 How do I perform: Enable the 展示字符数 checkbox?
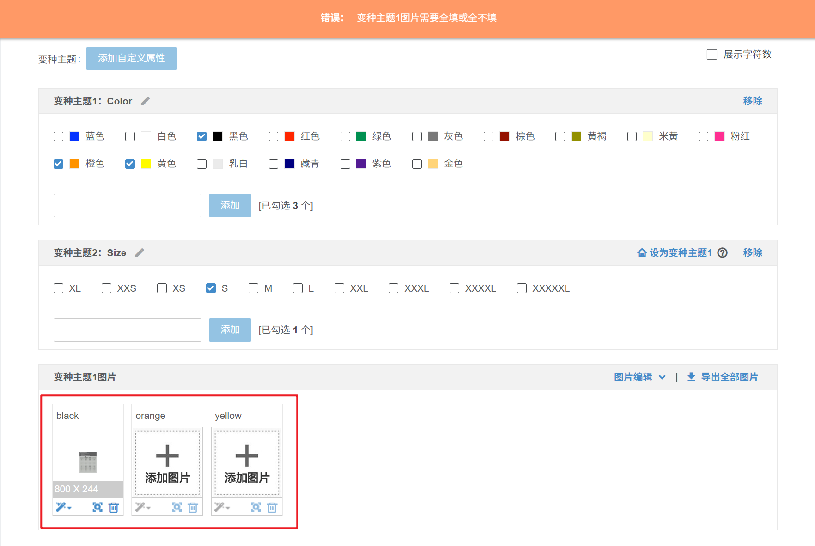coord(712,55)
